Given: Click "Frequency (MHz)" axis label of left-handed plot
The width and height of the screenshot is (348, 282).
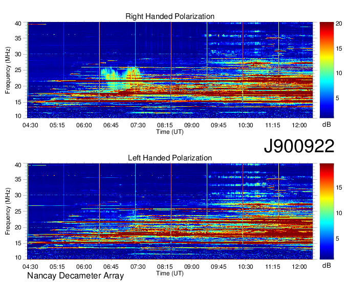Looking at the screenshot, I should point(8,212).
